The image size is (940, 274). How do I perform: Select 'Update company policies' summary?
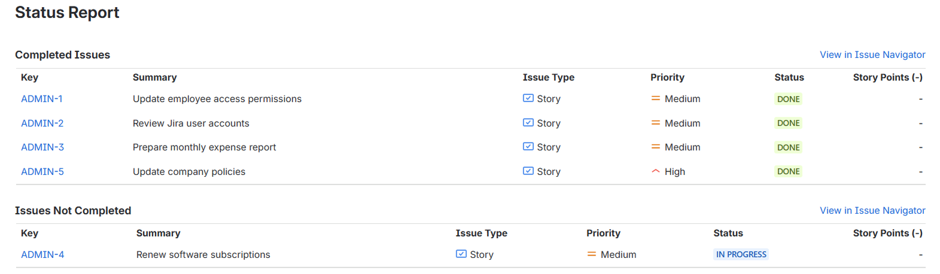pyautogui.click(x=189, y=172)
